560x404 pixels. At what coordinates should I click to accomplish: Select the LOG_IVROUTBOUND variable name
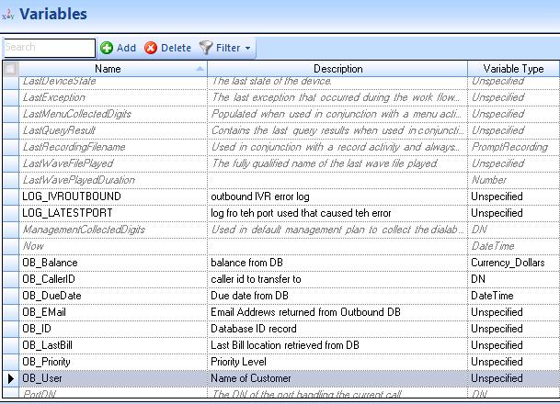pyautogui.click(x=72, y=196)
